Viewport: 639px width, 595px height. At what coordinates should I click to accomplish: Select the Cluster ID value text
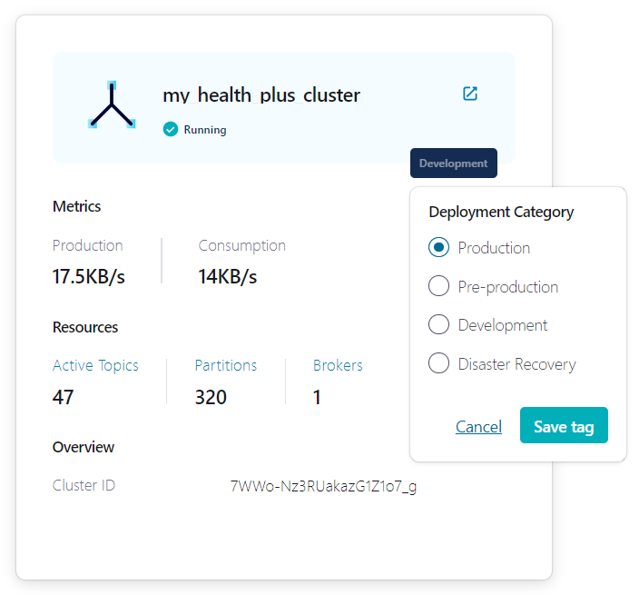click(x=324, y=486)
